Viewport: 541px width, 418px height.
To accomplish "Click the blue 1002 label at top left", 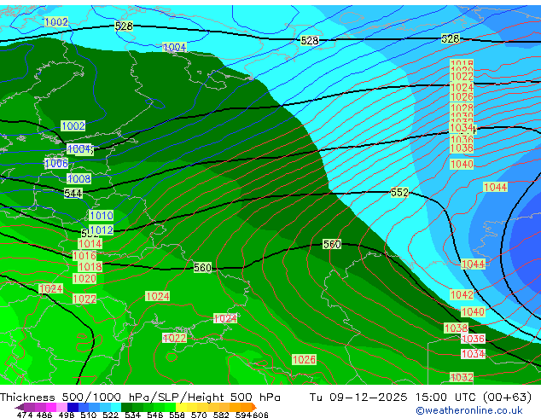I will pyautogui.click(x=56, y=22).
